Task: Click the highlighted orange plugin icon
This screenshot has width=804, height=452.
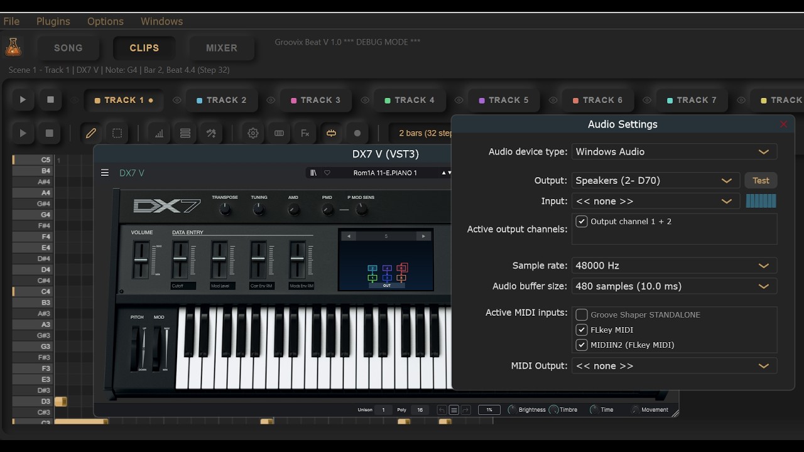Action: tap(331, 133)
